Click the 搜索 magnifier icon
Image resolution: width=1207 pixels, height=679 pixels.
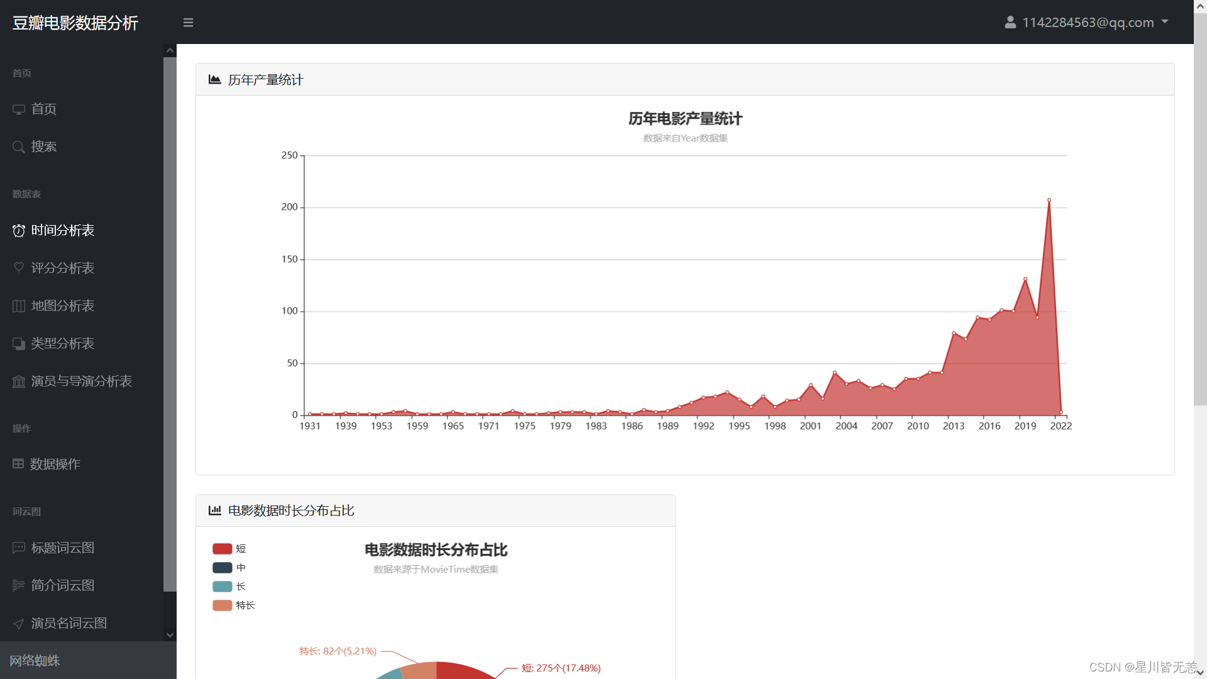(19, 147)
